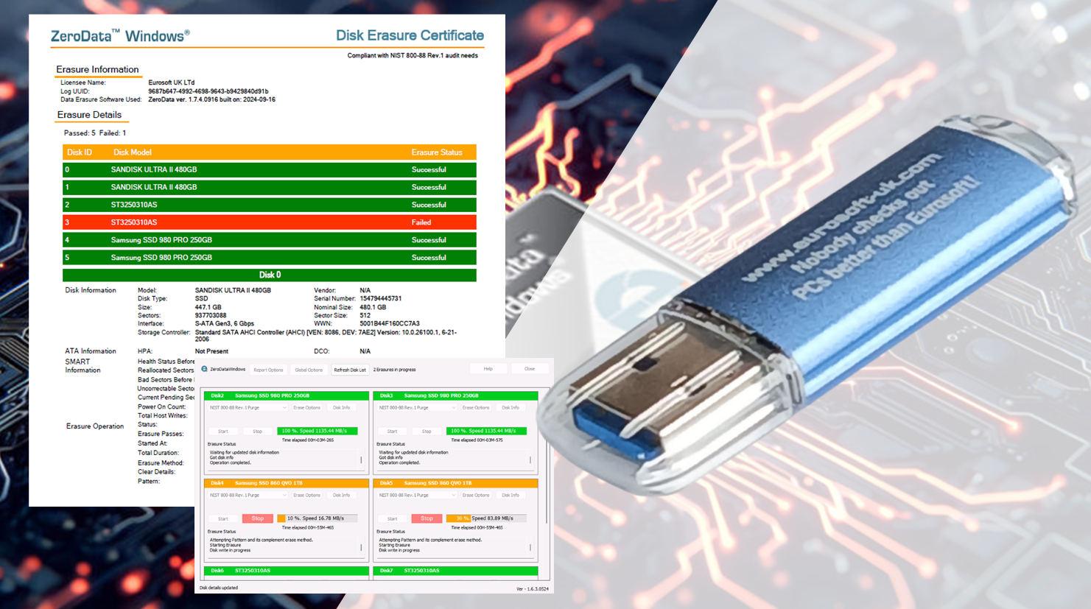Click certificate row 5 Samsung SSD 980 PRO
The image size is (1091, 609).
pyautogui.click(x=270, y=258)
